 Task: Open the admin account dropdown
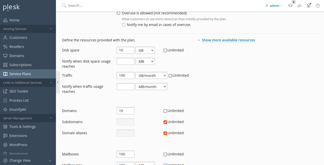(274, 6)
